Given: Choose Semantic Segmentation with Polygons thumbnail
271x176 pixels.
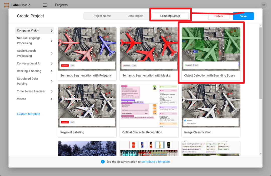Looking at the screenshot, I should [87, 49].
